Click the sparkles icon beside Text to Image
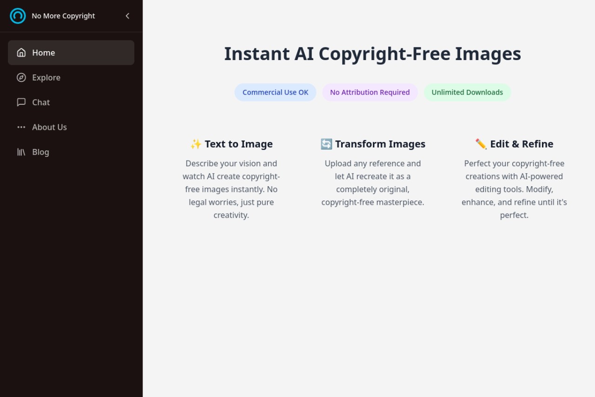Screen dimensions: 595x397 coord(196,144)
